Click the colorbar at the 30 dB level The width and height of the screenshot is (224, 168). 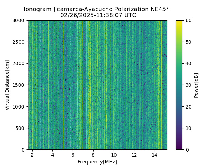179,85
